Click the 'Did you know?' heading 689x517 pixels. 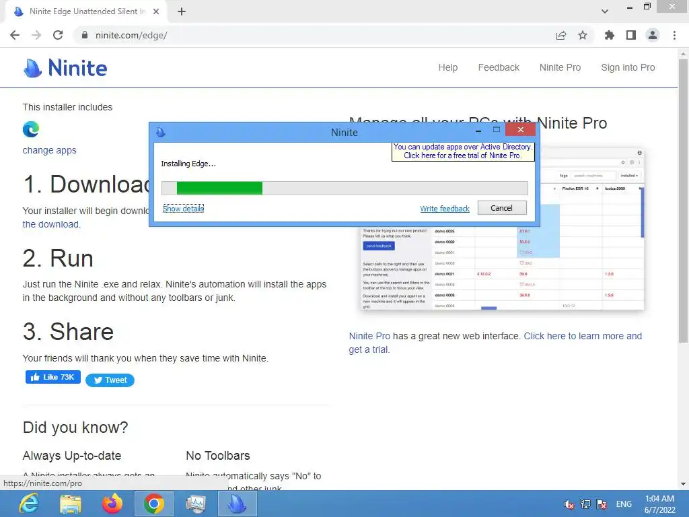[75, 427]
